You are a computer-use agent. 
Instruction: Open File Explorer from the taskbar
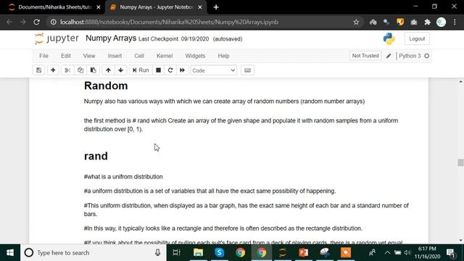click(198, 253)
